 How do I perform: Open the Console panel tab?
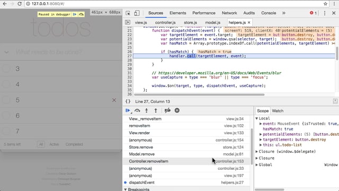click(269, 13)
